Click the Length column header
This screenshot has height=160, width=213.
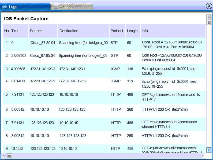(x=132, y=31)
